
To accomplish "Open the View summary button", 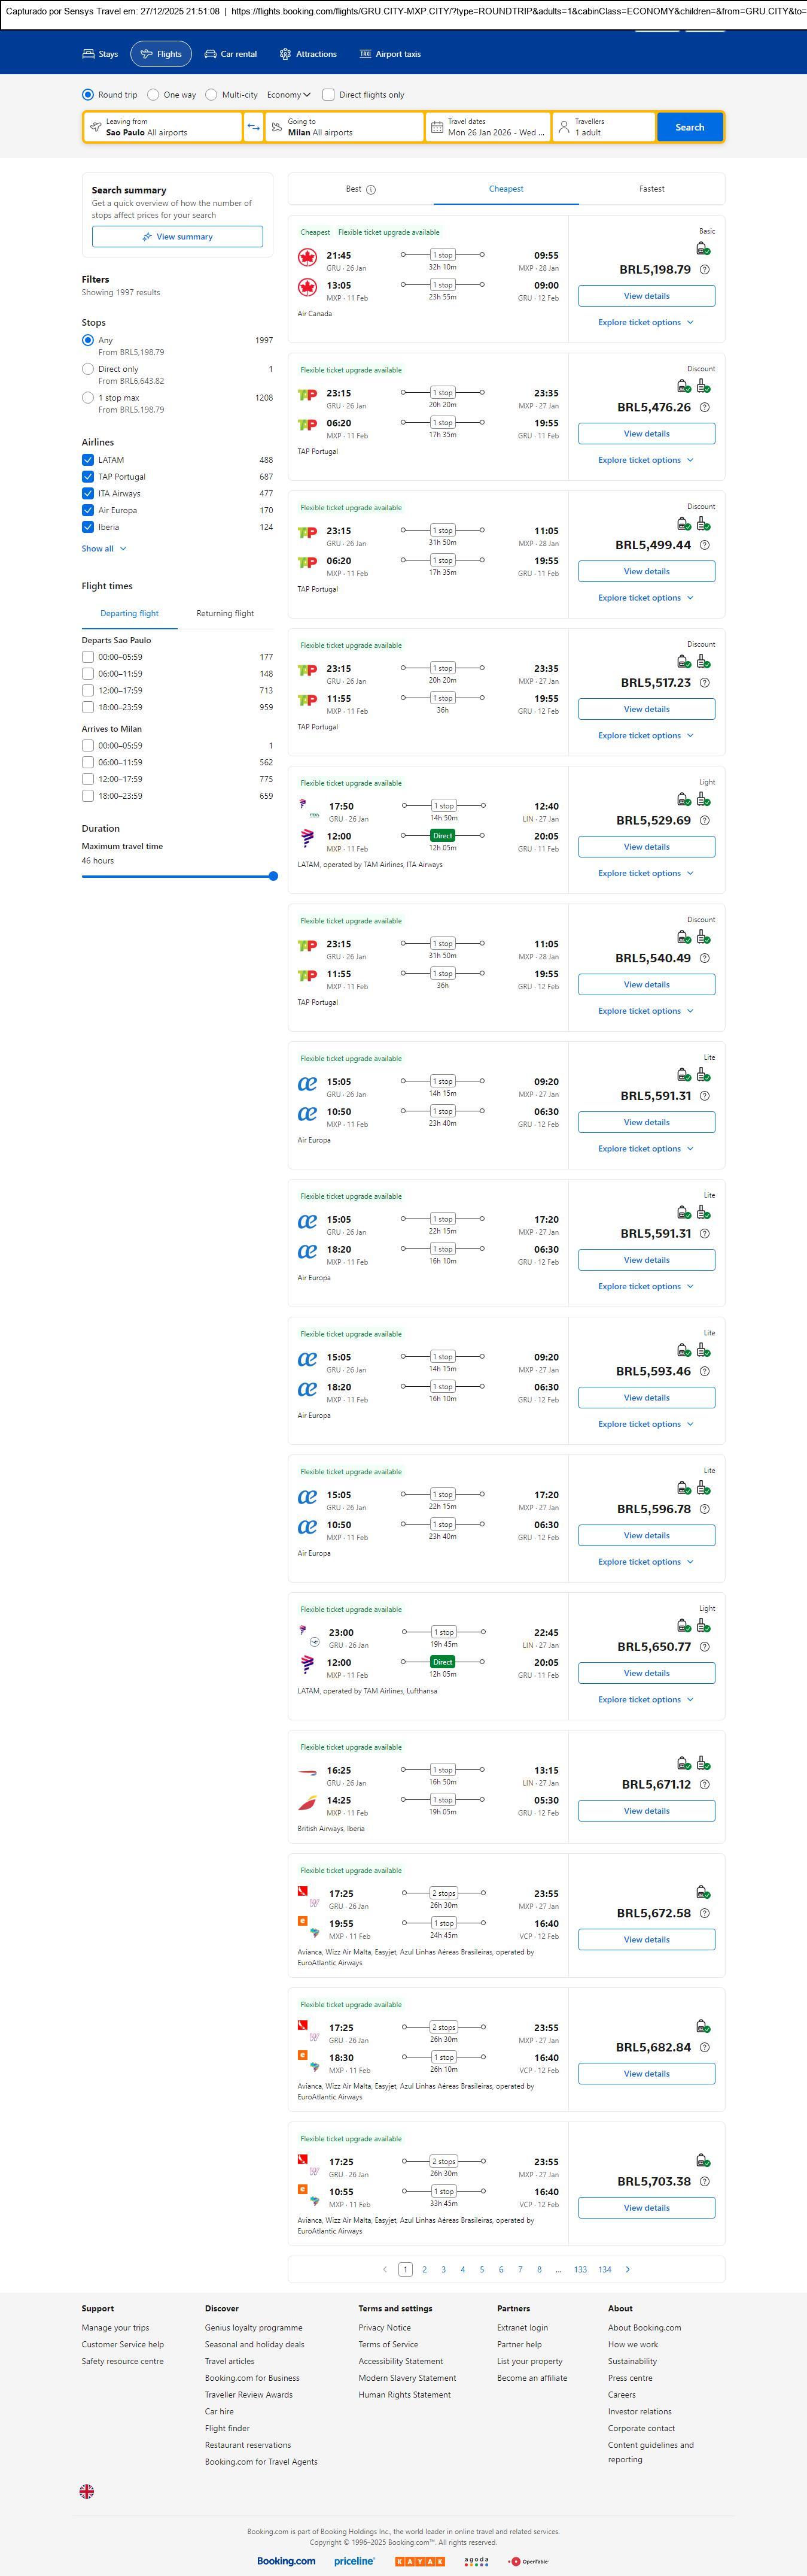I will (x=177, y=237).
